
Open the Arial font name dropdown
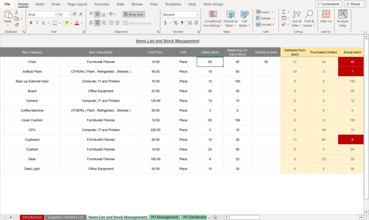(x=56, y=14)
